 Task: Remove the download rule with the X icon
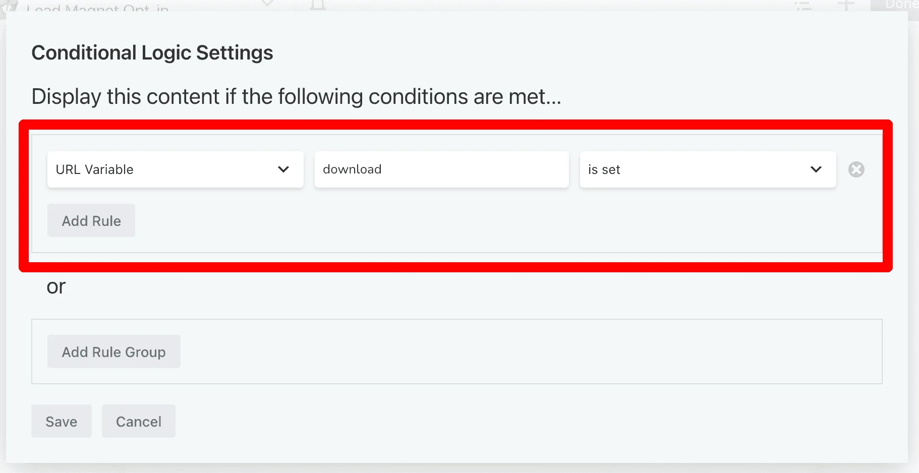(856, 169)
